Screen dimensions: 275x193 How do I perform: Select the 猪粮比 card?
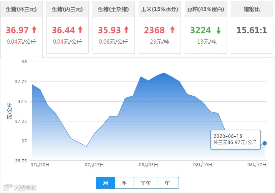tap(252, 27)
